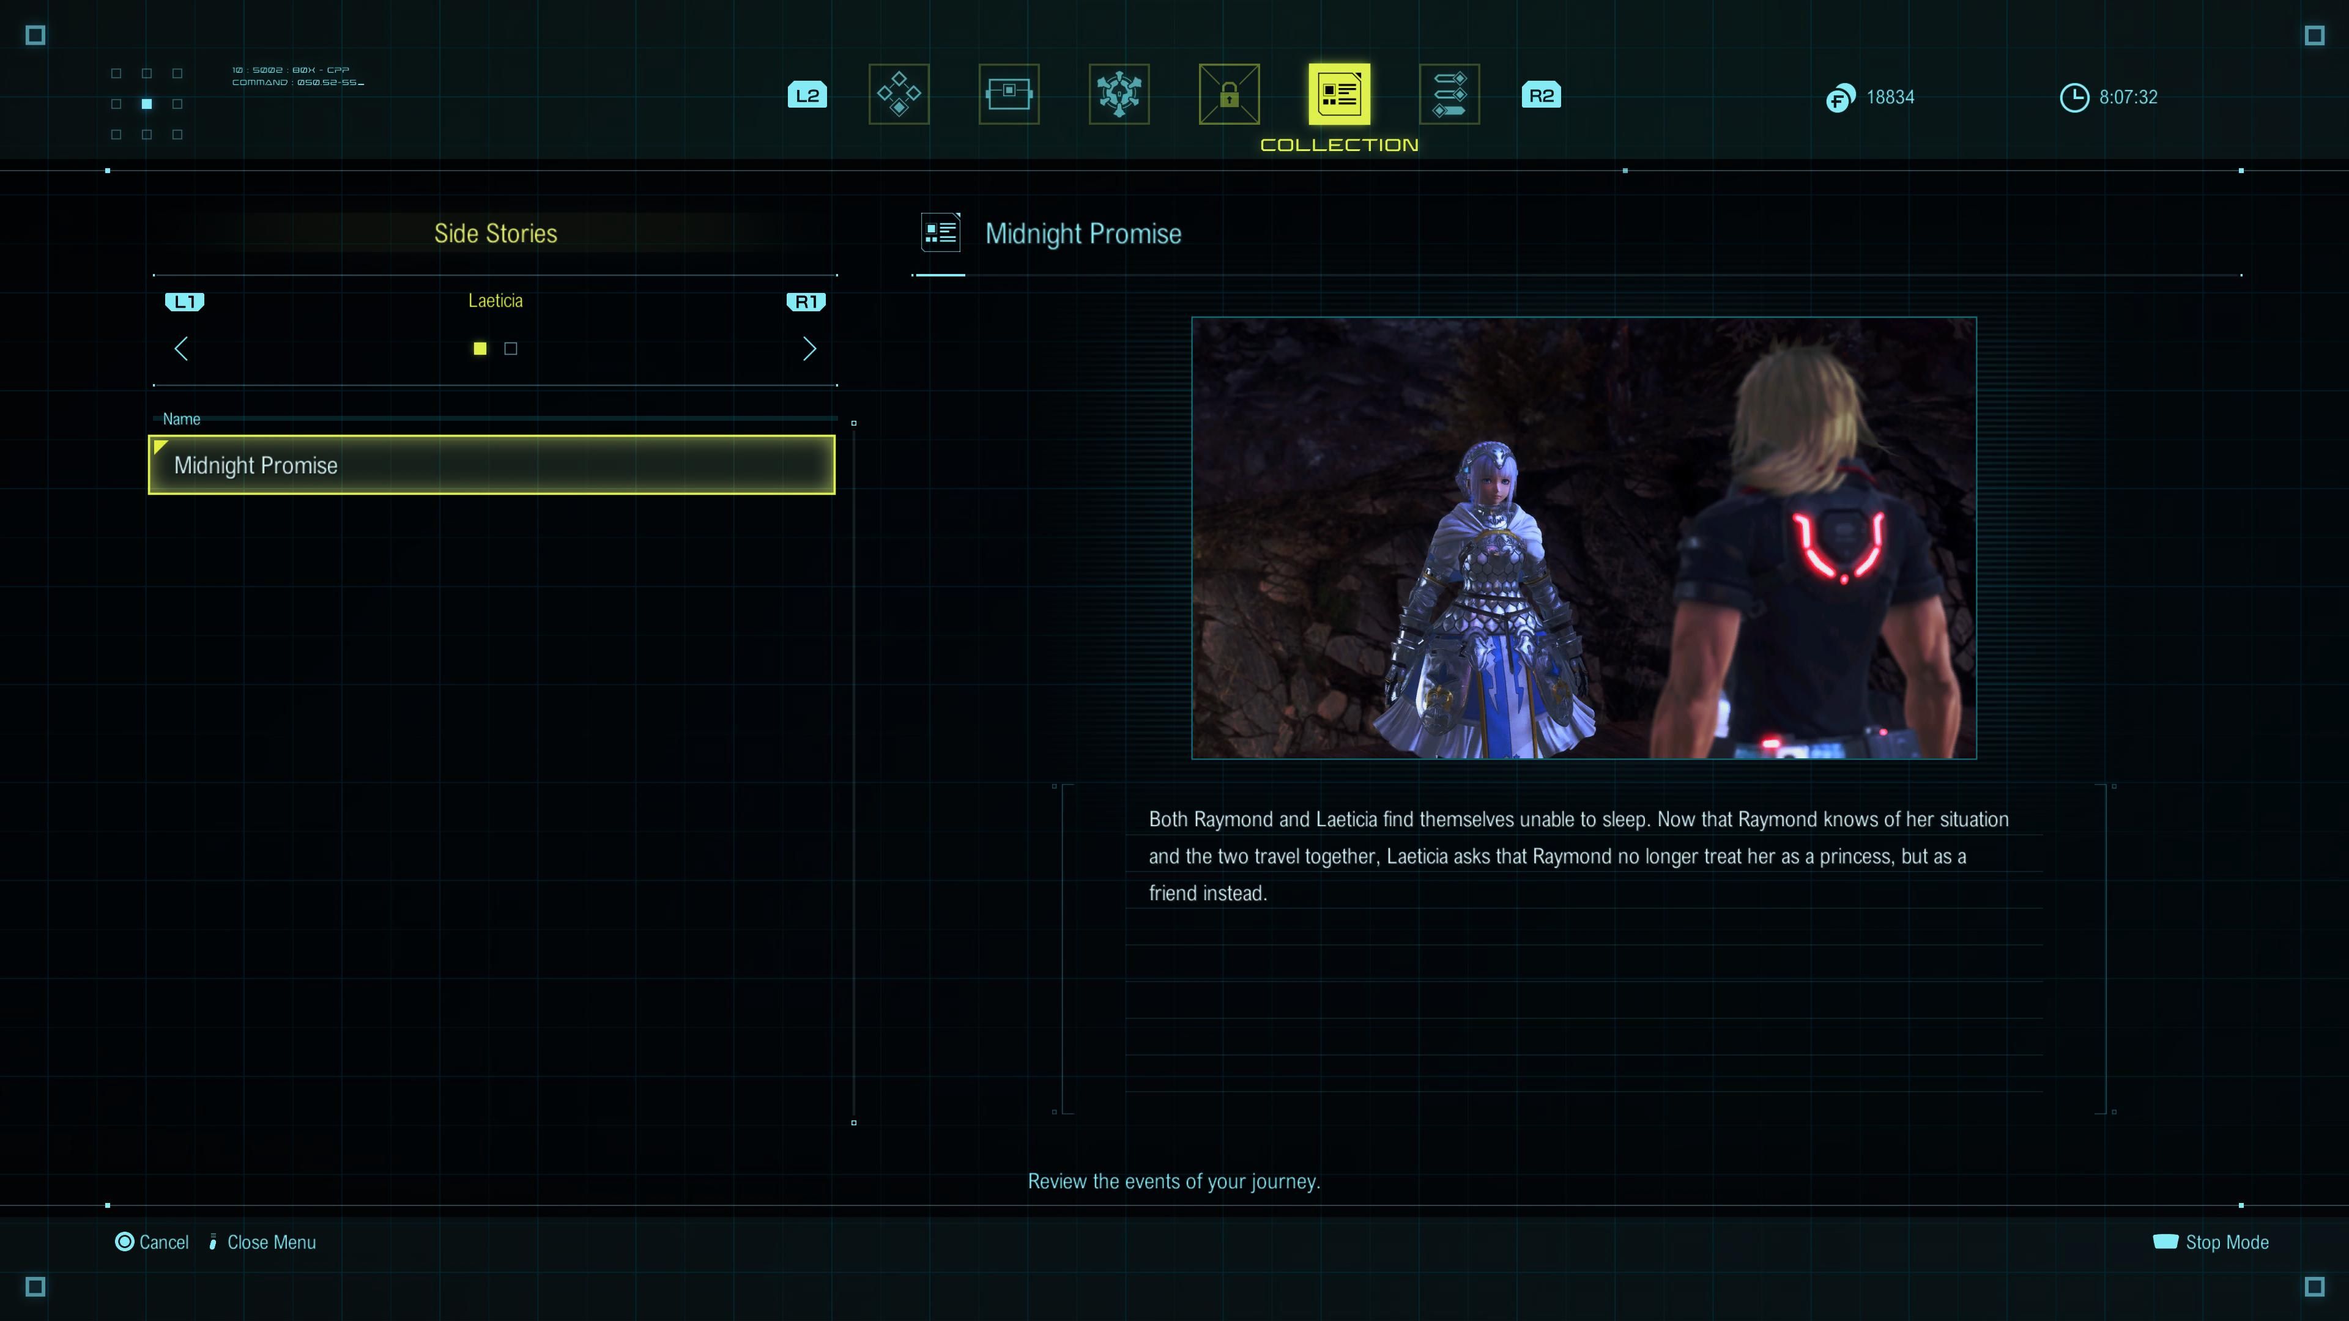Click the Name column header
2349x1321 pixels.
[x=182, y=420]
